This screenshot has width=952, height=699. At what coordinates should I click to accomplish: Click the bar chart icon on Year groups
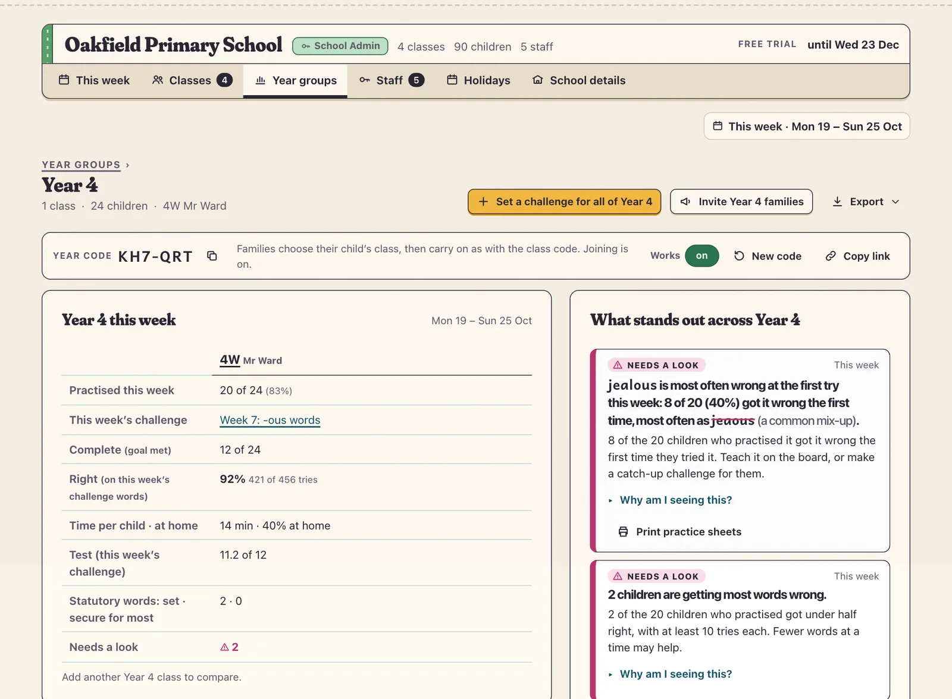261,80
